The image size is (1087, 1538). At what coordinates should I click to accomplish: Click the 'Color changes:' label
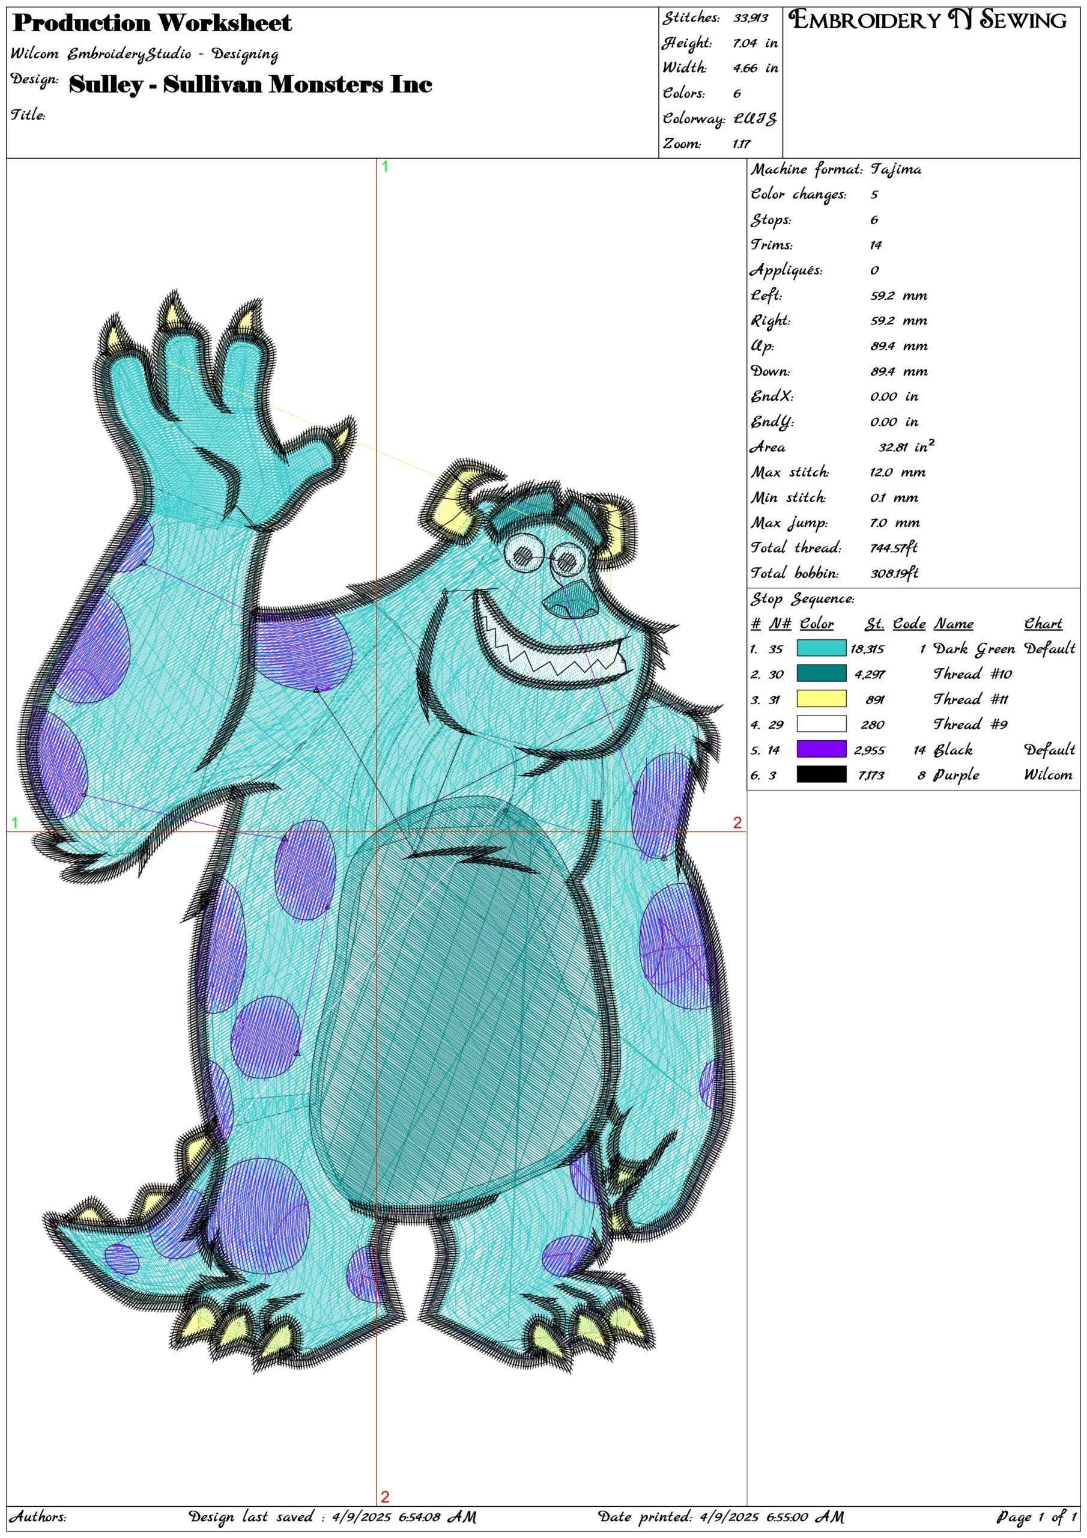(x=798, y=195)
